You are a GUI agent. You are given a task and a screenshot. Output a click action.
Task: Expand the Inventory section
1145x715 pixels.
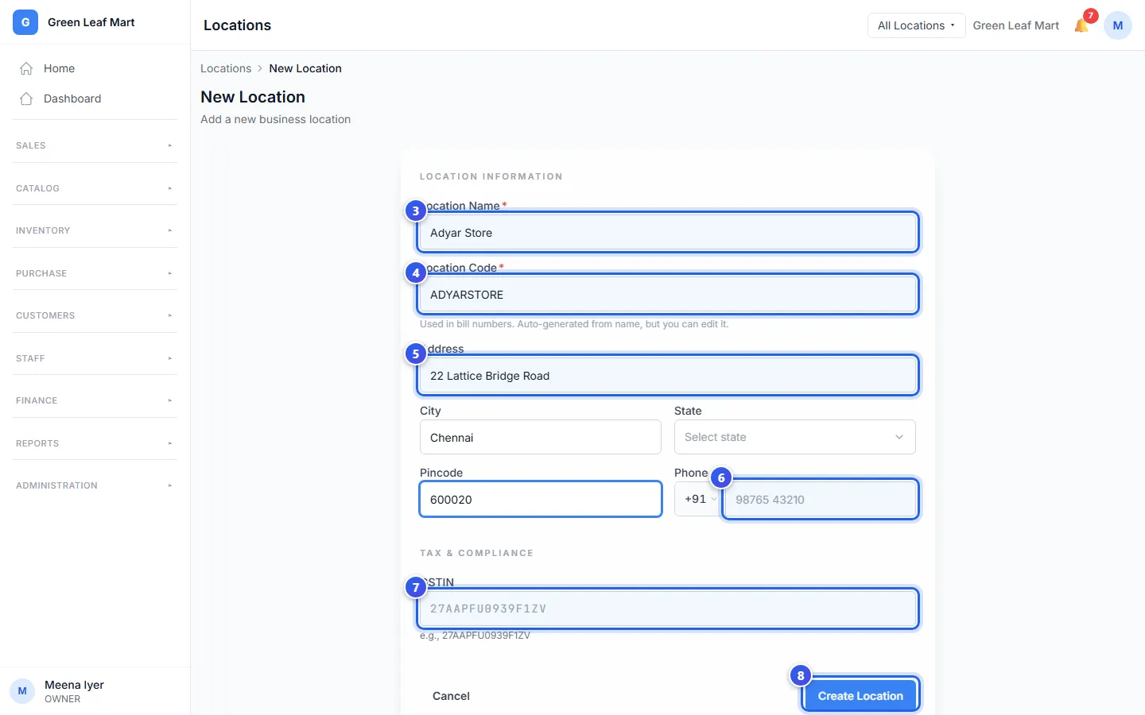pos(95,230)
